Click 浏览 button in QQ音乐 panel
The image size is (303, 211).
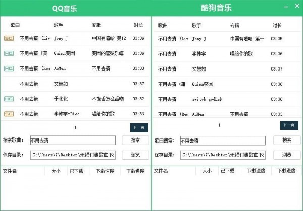coord(135,155)
